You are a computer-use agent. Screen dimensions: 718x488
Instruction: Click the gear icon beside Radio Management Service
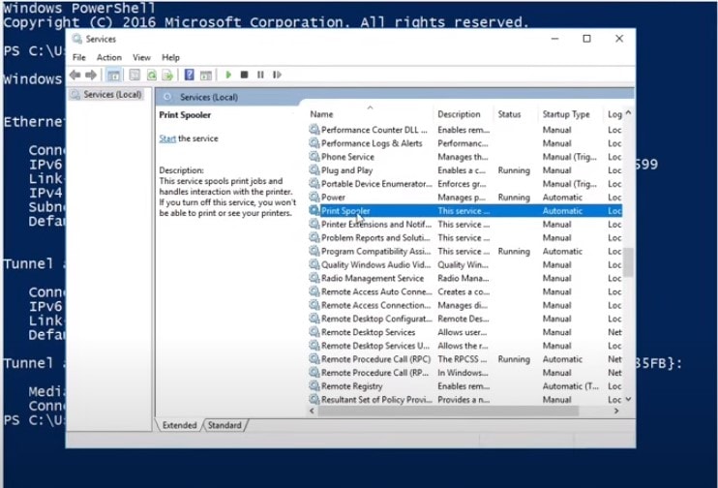pos(314,278)
